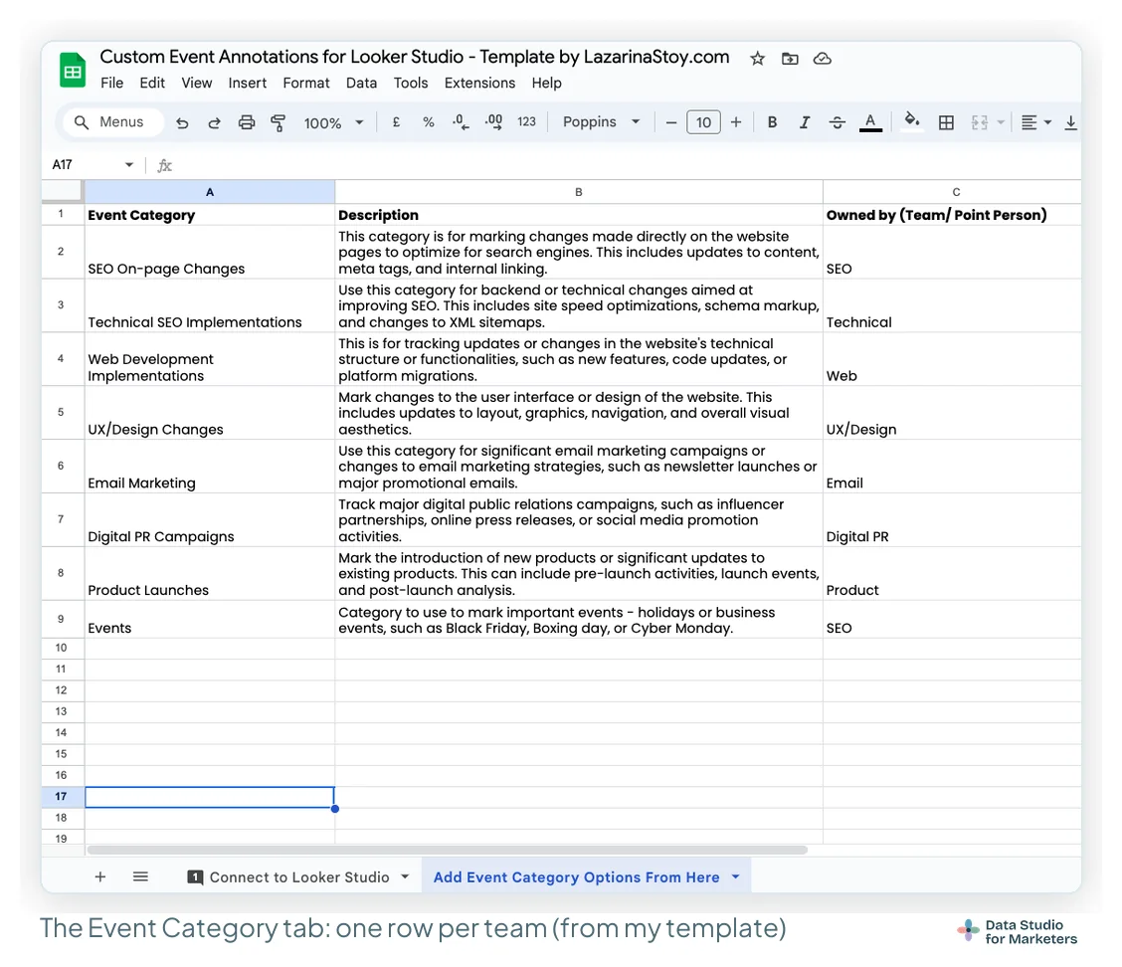Open the Tools menu

coord(411,83)
